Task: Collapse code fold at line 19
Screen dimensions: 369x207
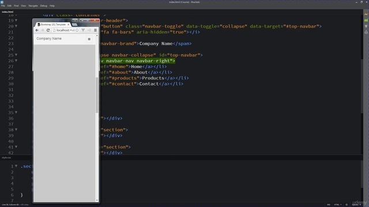Action: (16, 21)
